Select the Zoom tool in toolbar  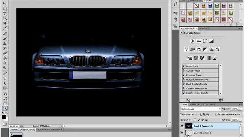pyautogui.click(x=5, y=108)
